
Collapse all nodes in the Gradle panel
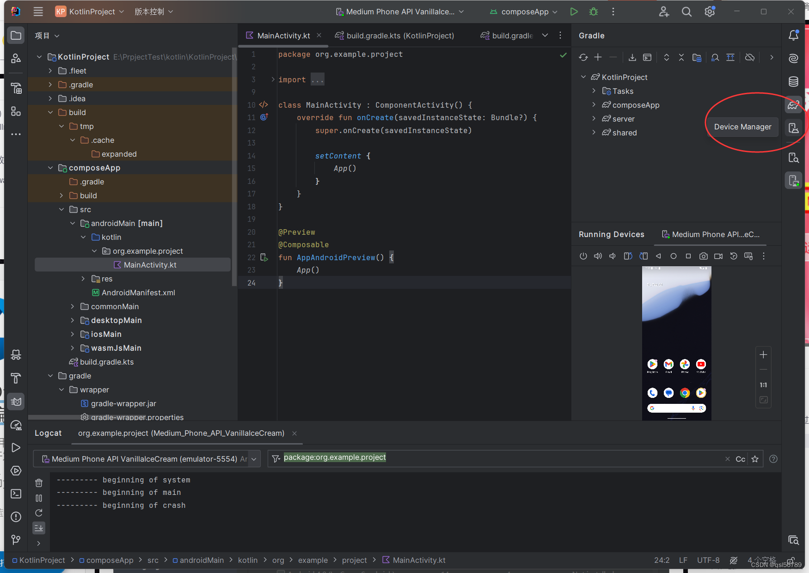click(x=681, y=57)
